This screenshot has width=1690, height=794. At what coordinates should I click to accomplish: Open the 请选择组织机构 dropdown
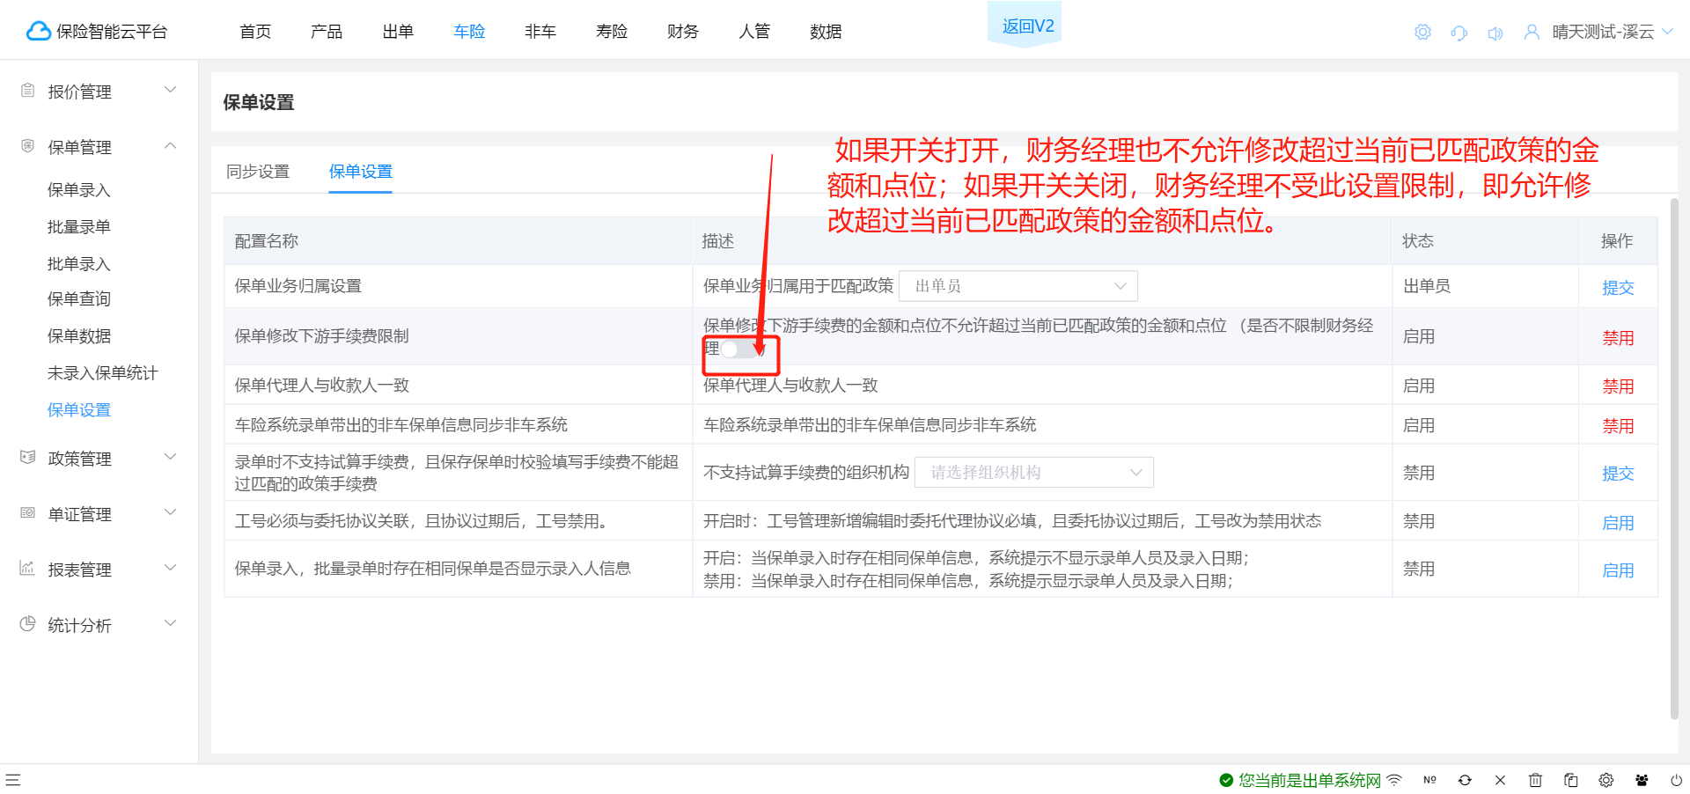1034,473
